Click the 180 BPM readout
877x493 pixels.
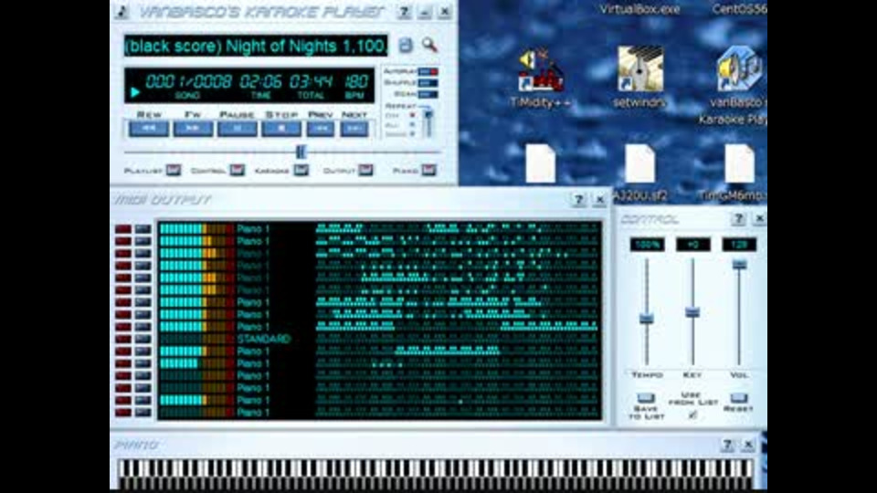pos(355,81)
